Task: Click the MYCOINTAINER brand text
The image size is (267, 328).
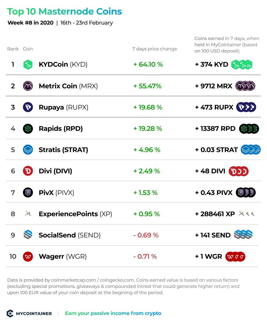Action: tap(34, 314)
